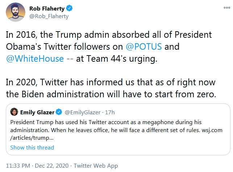The image size is (233, 172).
Task: Click the Twitter Web App source label
Action: pos(96,165)
